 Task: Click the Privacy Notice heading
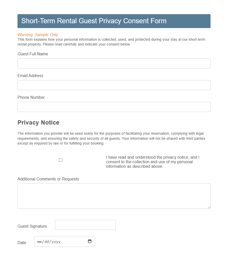tap(38, 123)
